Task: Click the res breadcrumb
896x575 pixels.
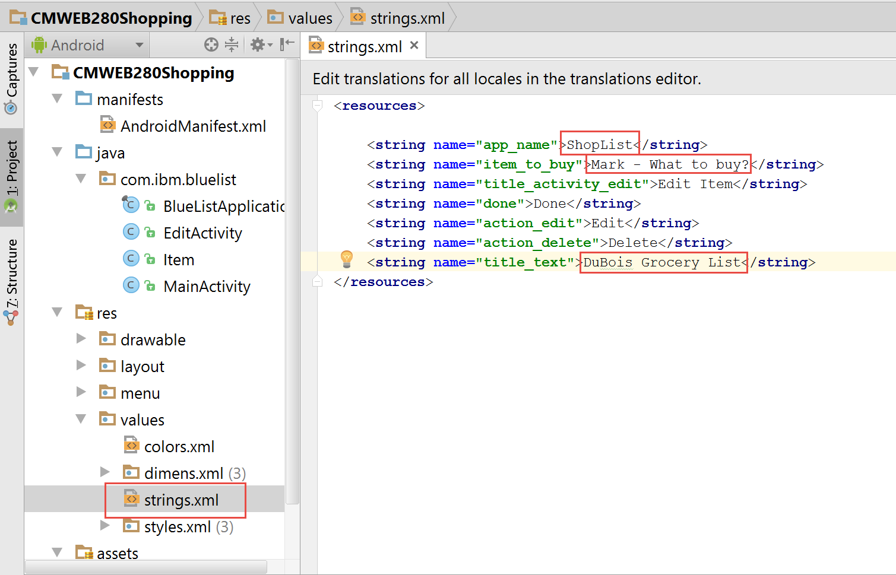Action: tap(230, 18)
